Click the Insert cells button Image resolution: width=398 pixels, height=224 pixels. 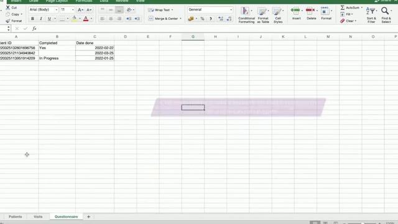(x=296, y=14)
